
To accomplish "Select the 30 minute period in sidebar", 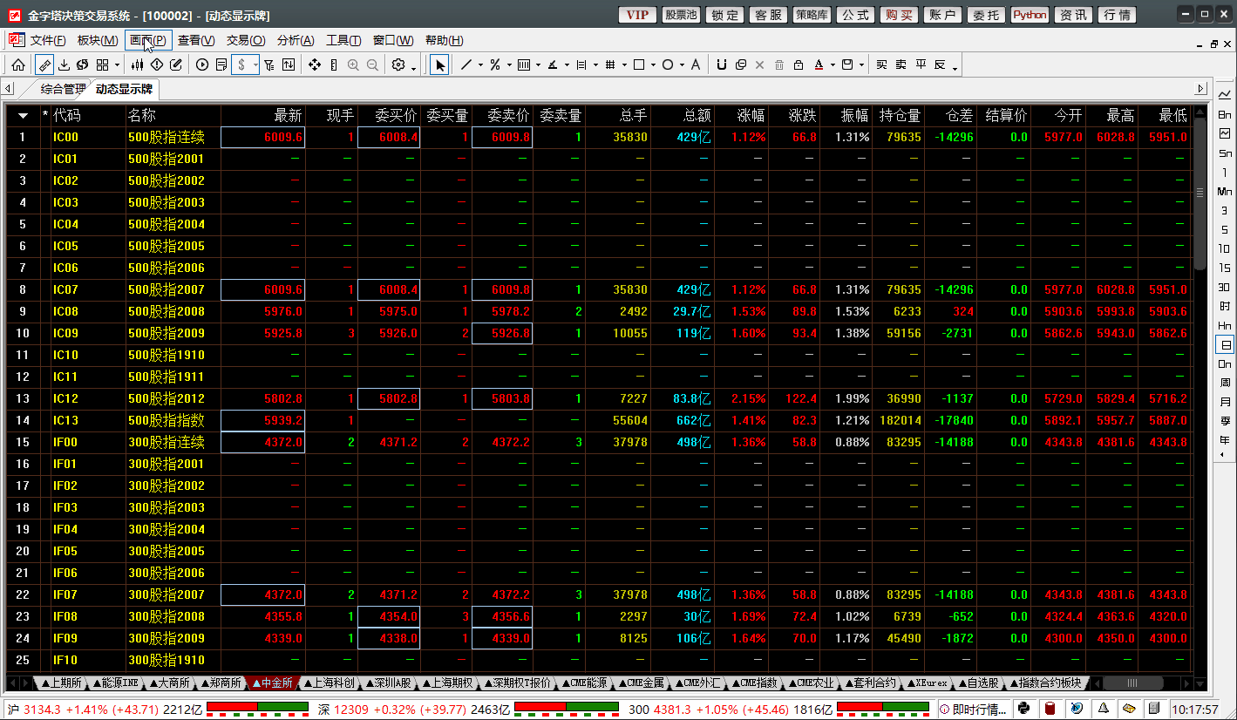I will [x=1225, y=287].
